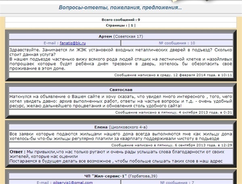This screenshot has height=184, width=242.
Task: Select page 1 in Страницы pagination
Action: click(x=132, y=25)
